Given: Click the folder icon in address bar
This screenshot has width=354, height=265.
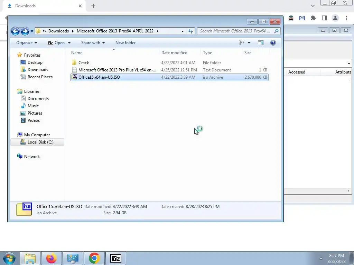Looking at the screenshot, I should (38, 31).
